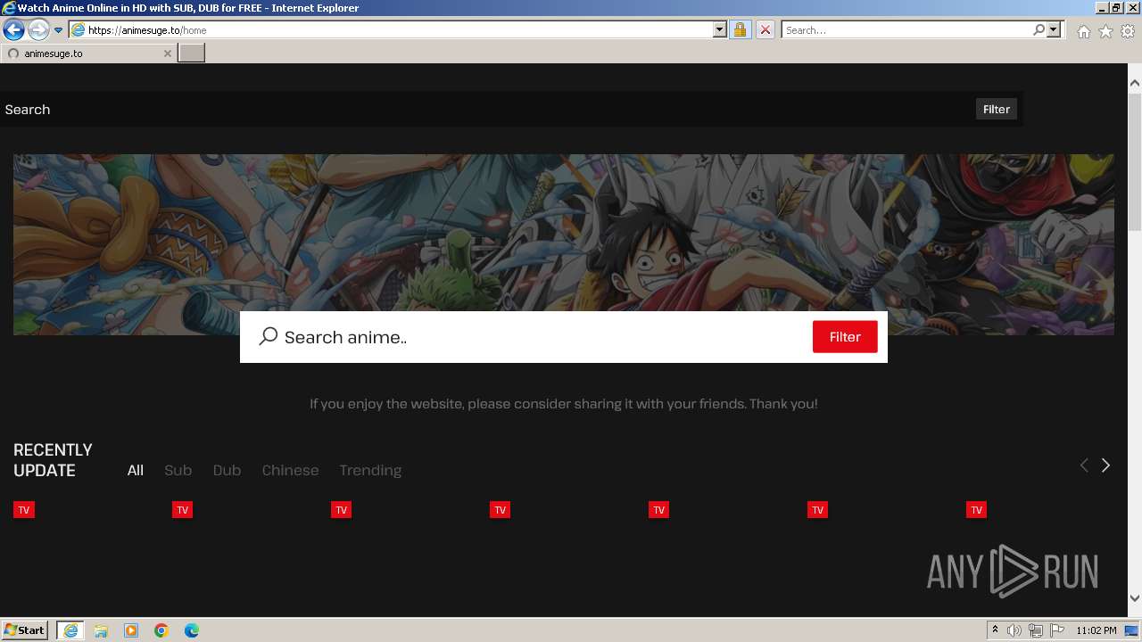Switch to the Trending tab
The width and height of the screenshot is (1142, 642).
click(370, 470)
